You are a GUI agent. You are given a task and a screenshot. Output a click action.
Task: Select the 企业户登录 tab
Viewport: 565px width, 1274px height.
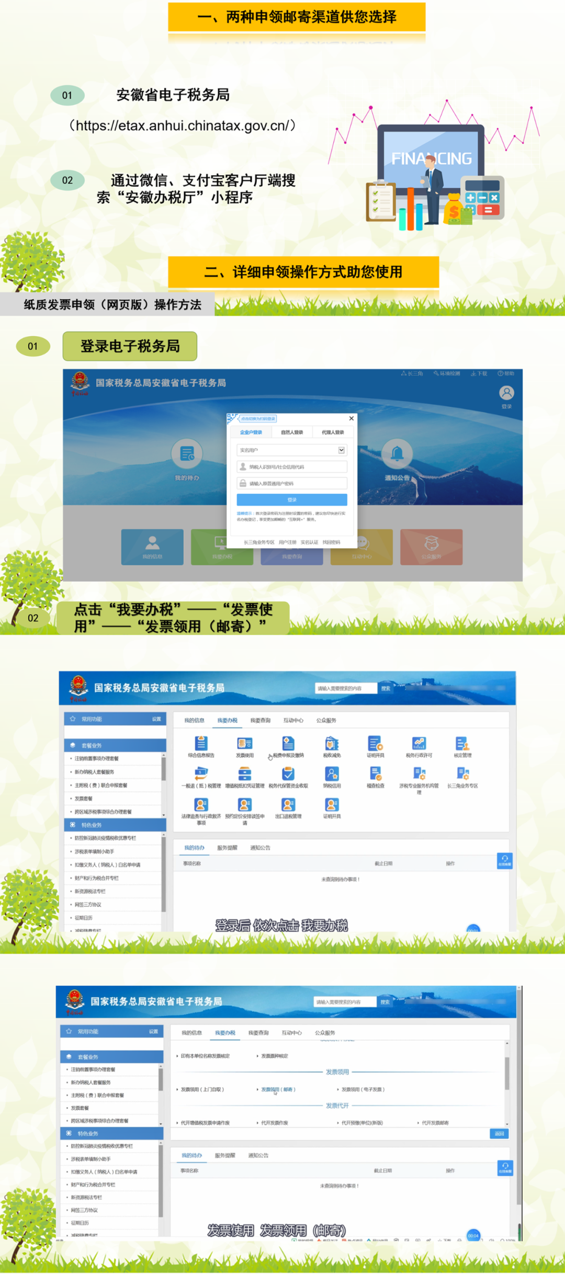(x=251, y=433)
